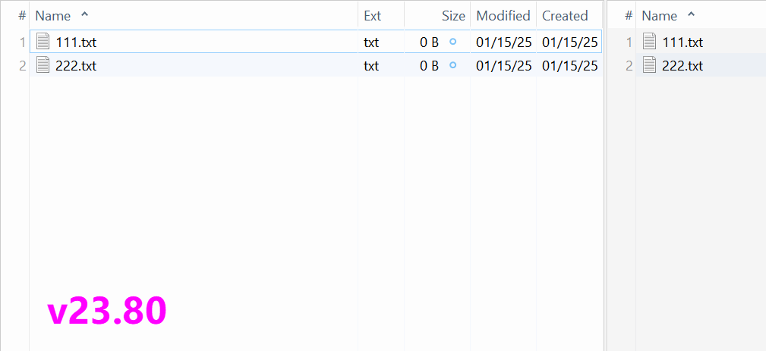
Task: Toggle sort arrow on left pane Name column
Action: (84, 15)
